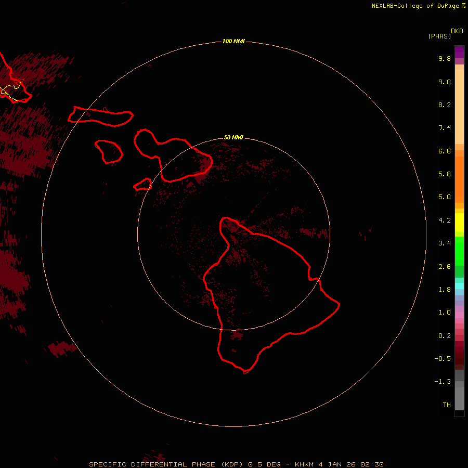Click the 4.2 color scale value
Viewport: 468px width, 468px height.
[445, 220]
